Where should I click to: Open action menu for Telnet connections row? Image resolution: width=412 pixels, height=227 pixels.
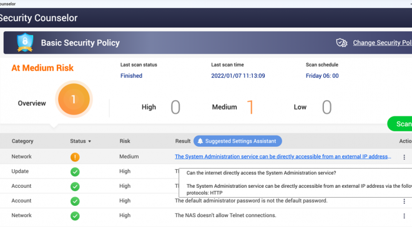click(x=404, y=216)
